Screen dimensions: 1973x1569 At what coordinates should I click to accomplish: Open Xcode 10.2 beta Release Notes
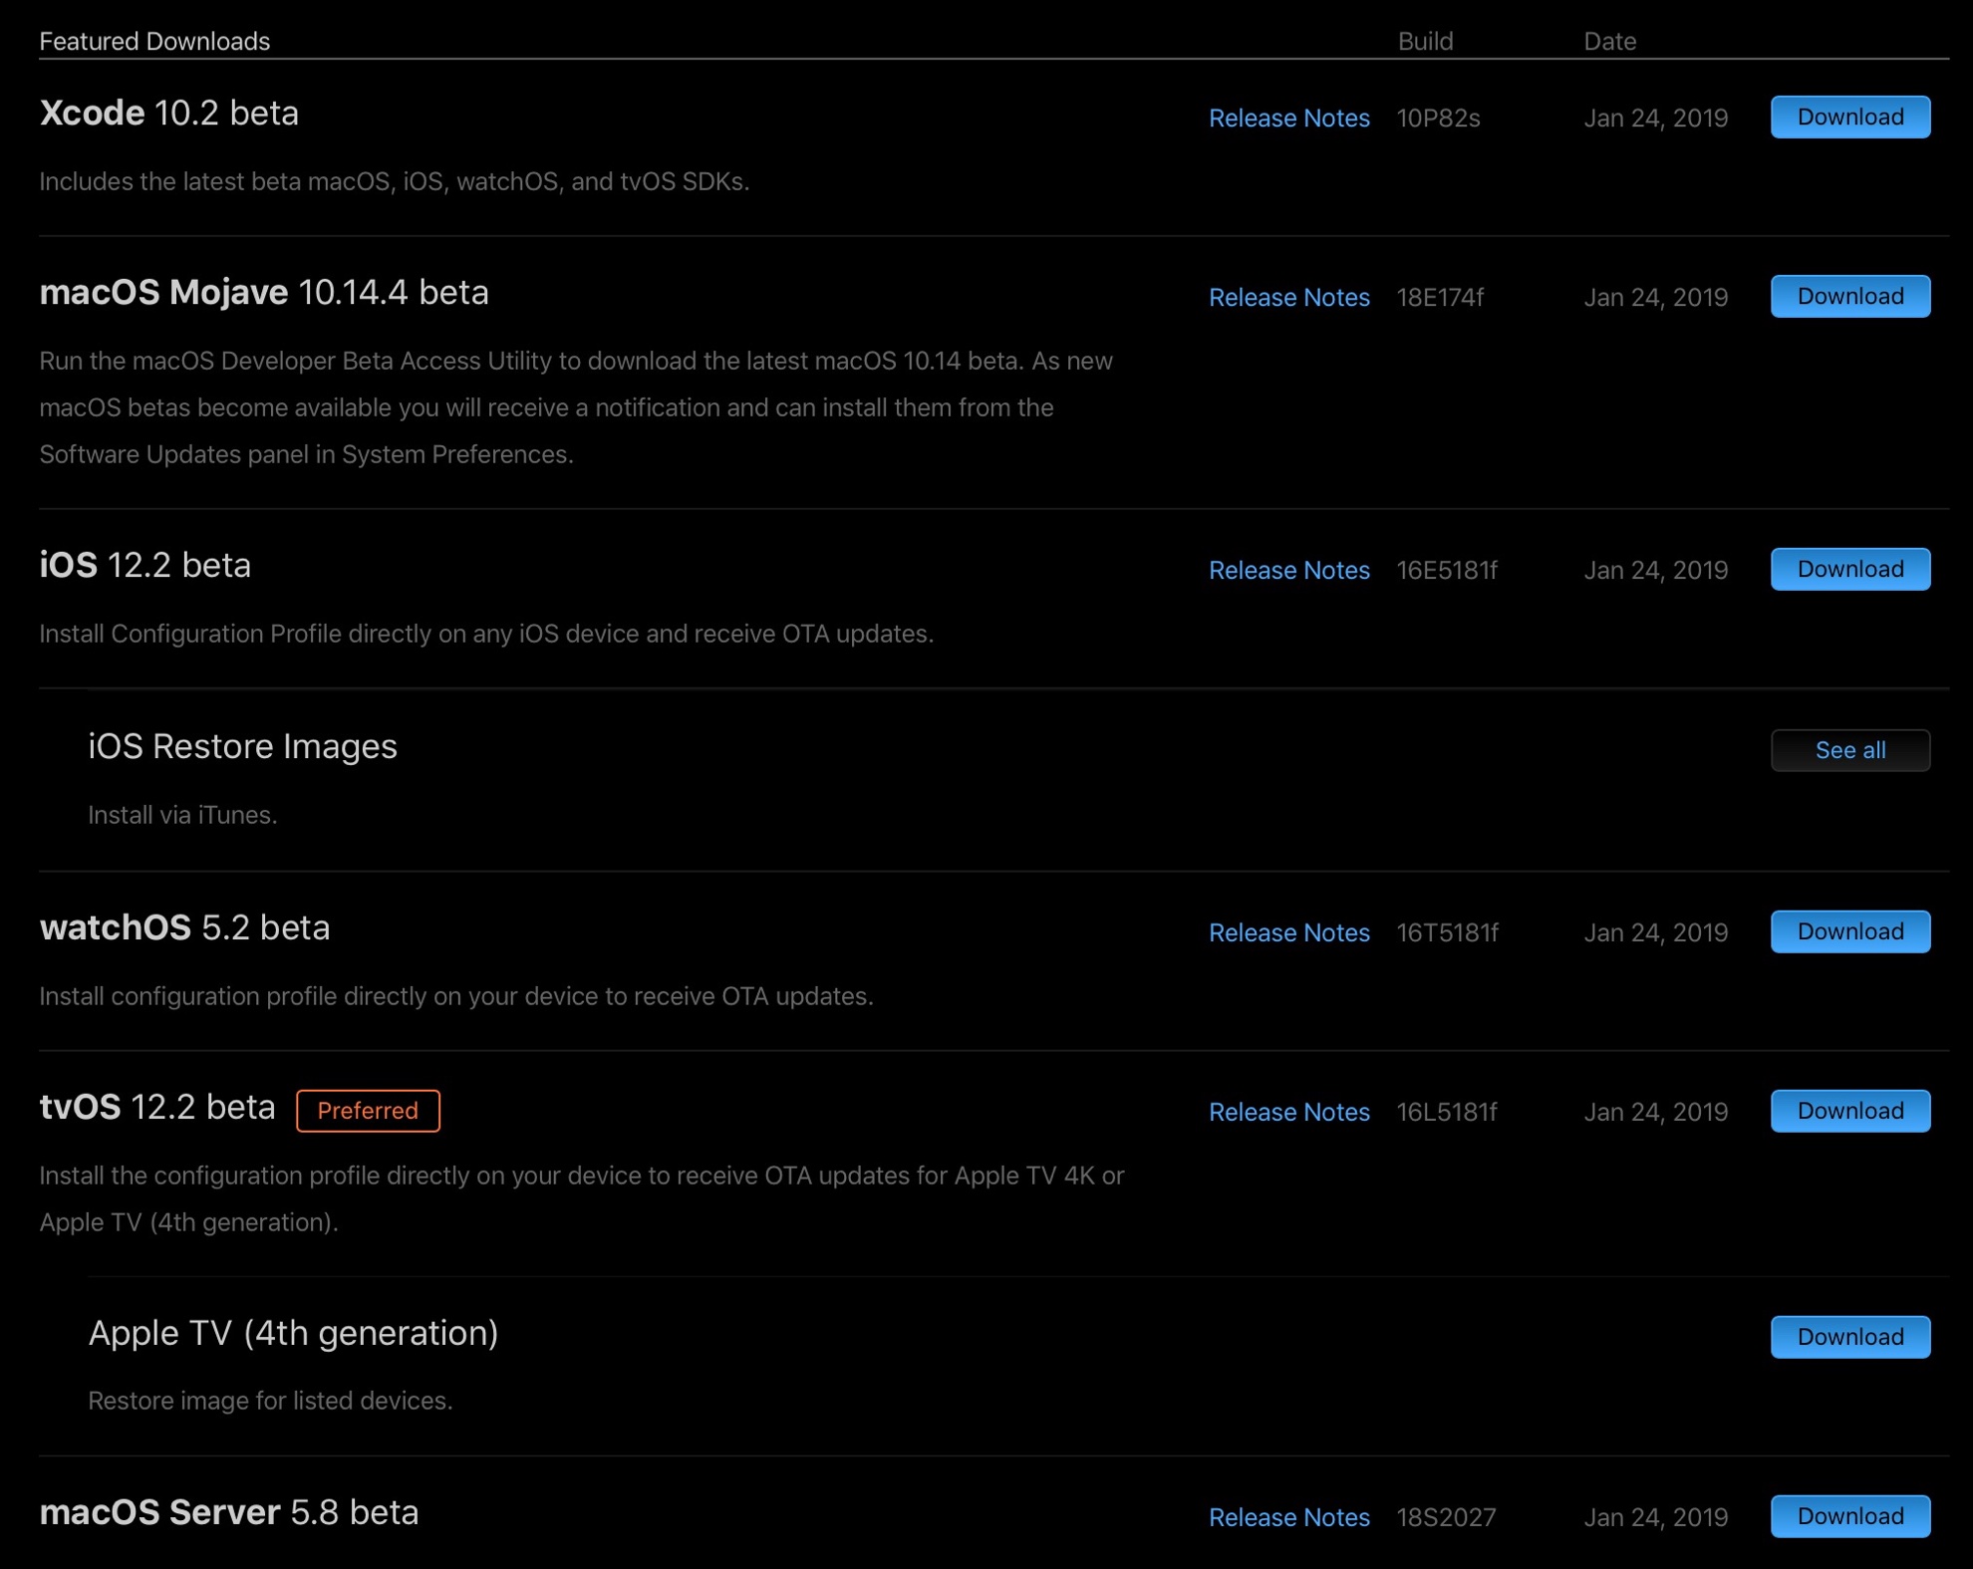(x=1289, y=118)
